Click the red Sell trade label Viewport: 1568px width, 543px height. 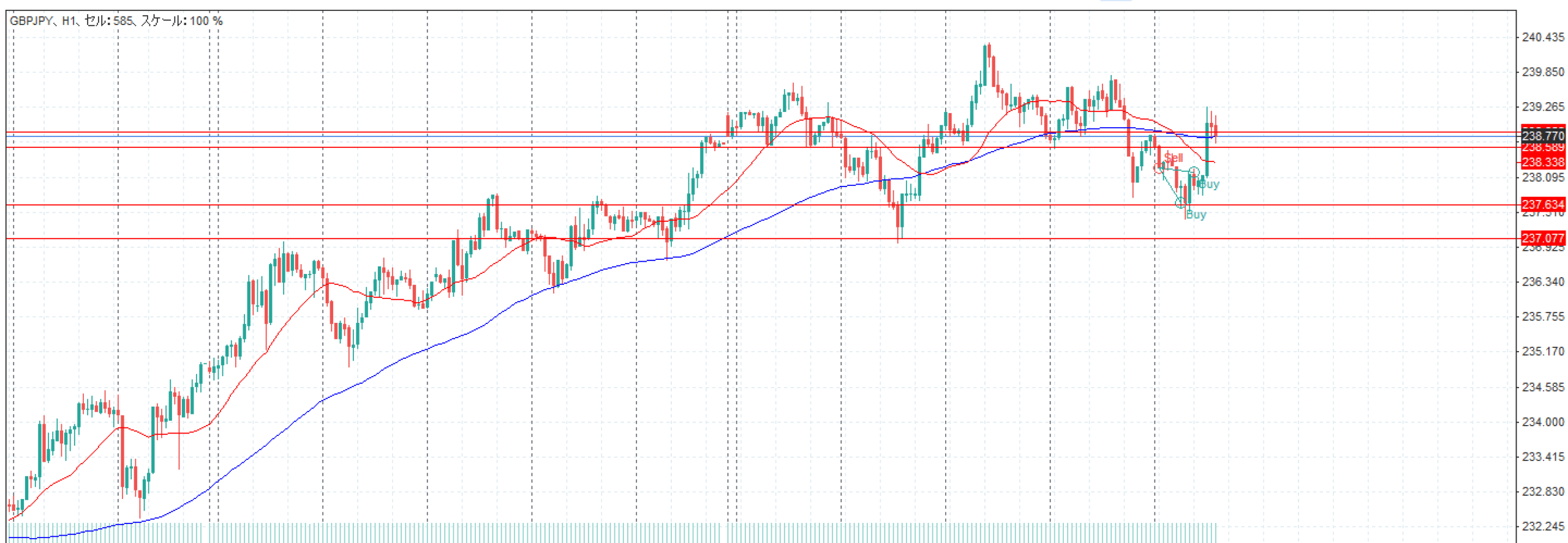click(x=1174, y=158)
